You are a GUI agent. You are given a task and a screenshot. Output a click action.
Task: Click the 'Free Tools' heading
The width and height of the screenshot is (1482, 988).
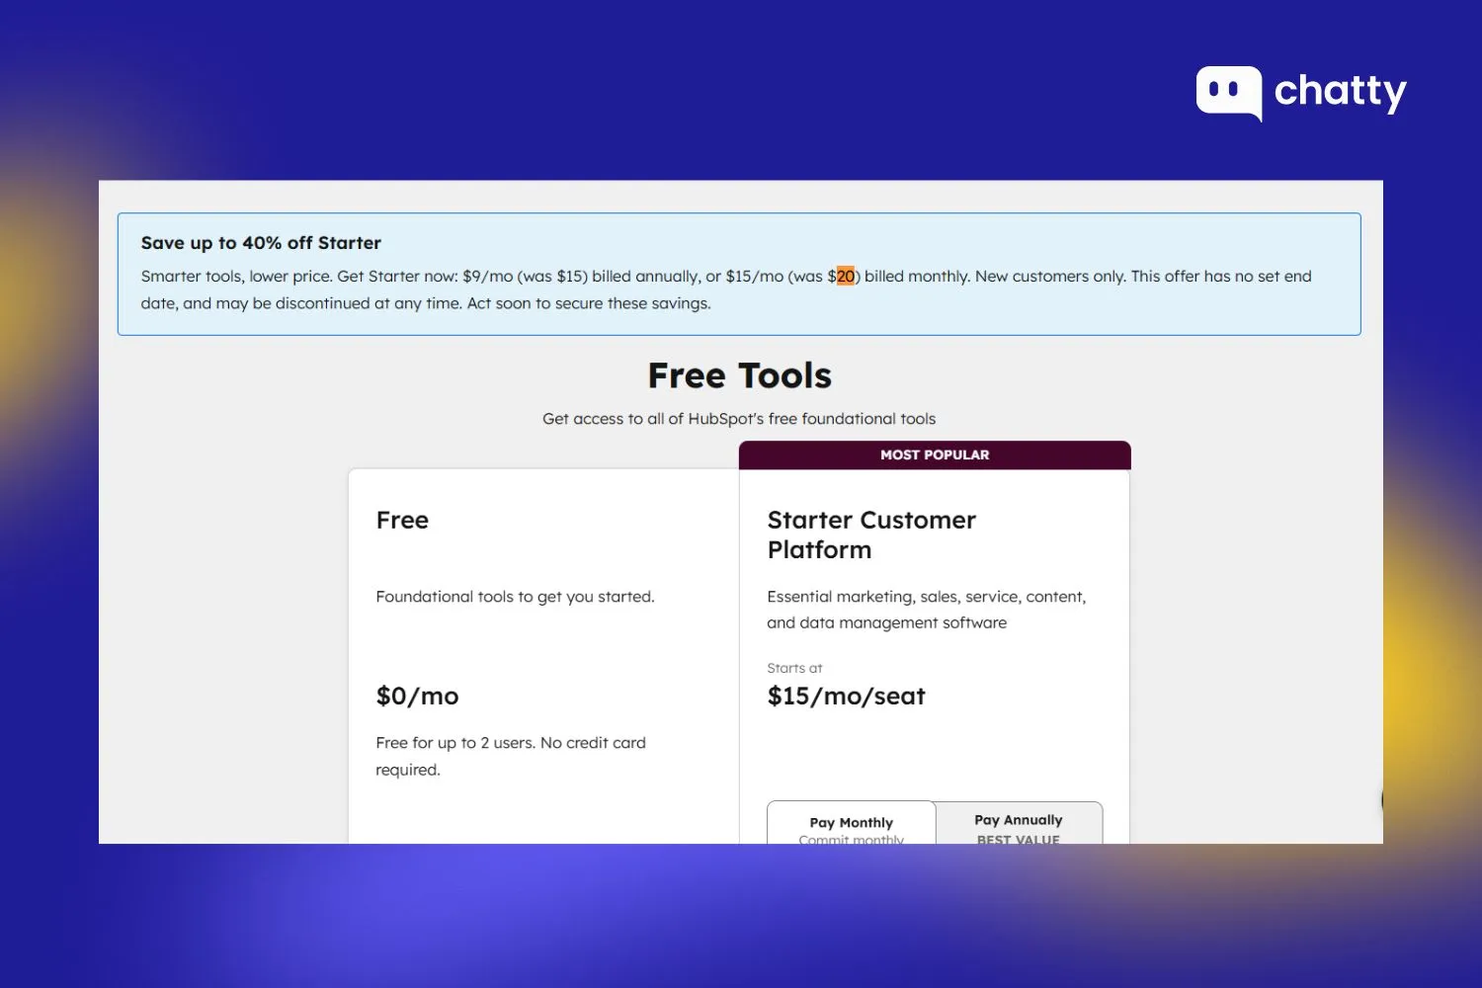click(x=740, y=375)
